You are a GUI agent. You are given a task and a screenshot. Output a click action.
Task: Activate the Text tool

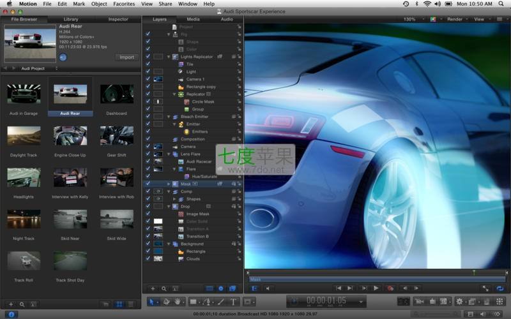point(233,302)
